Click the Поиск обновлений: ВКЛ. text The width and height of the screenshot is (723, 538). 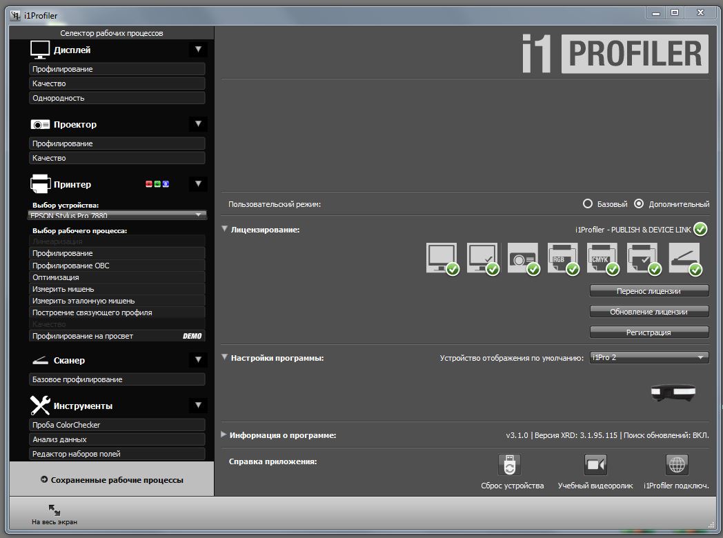[666, 435]
